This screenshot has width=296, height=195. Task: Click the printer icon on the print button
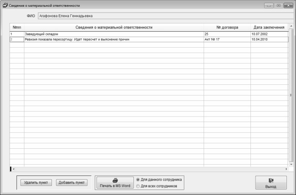coord(115,180)
